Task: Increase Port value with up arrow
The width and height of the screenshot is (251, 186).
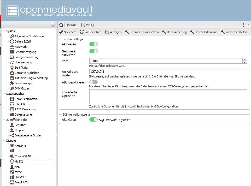Action: [x=244, y=59]
